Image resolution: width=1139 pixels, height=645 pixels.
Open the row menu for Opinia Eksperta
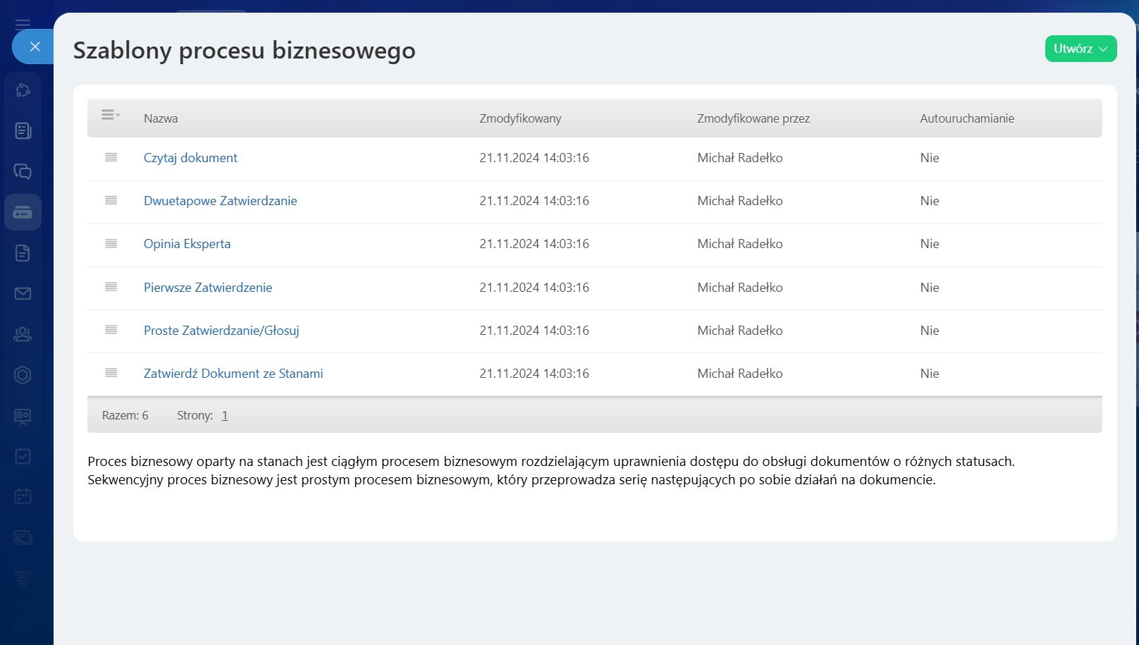111,244
